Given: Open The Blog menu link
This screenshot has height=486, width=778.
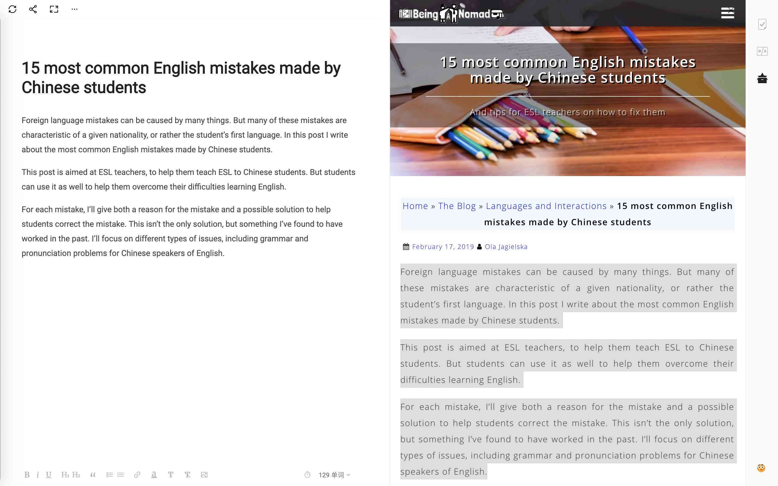Looking at the screenshot, I should tap(456, 206).
